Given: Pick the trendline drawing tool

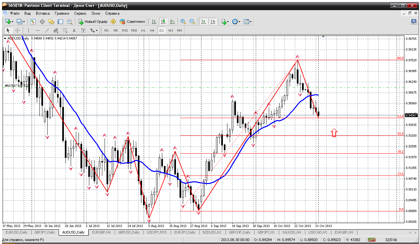Looking at the screenshot, I should pyautogui.click(x=47, y=30).
